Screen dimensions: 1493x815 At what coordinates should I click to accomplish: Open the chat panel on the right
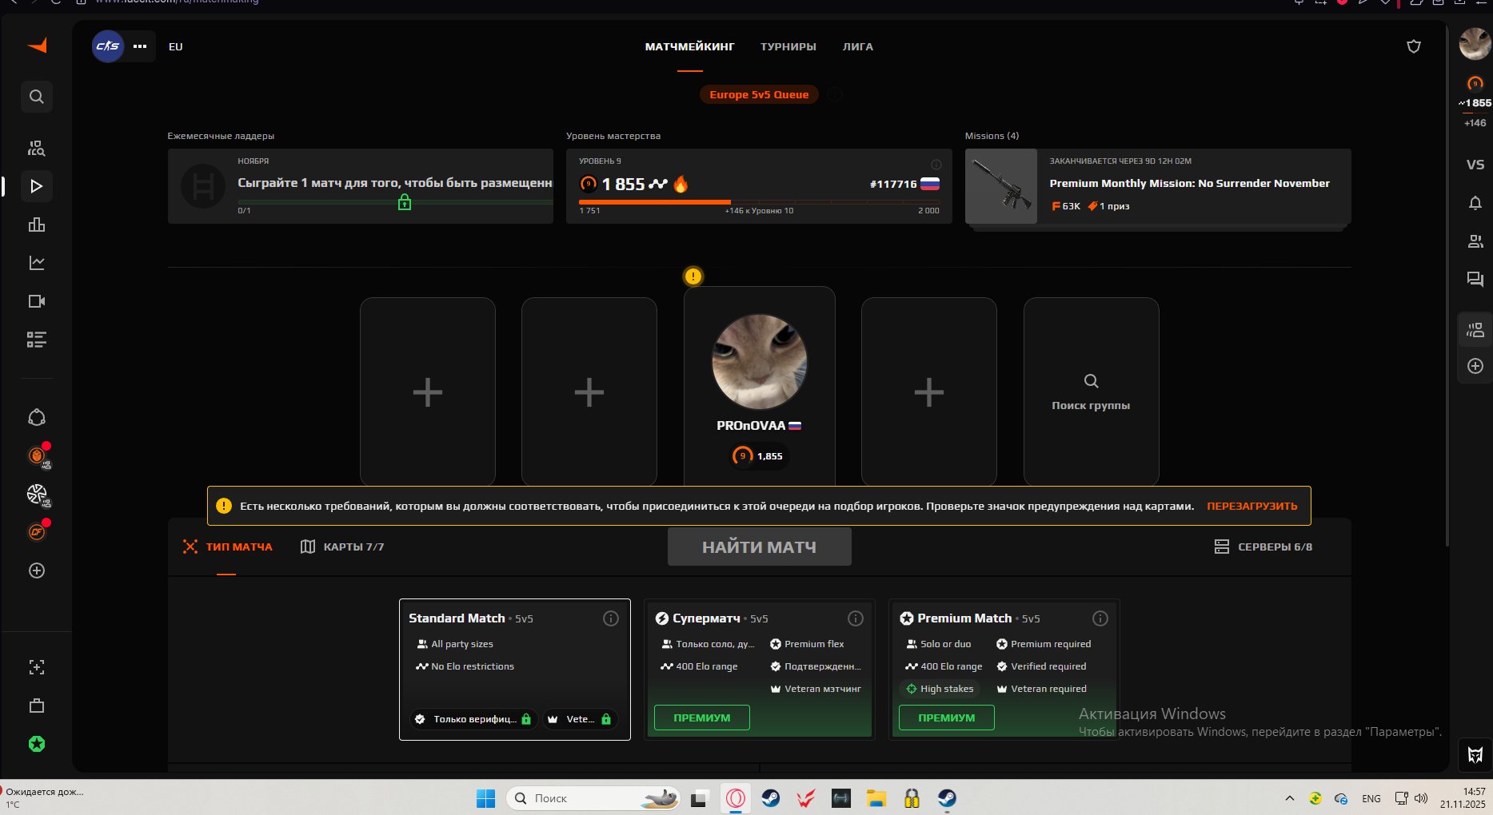click(1475, 280)
